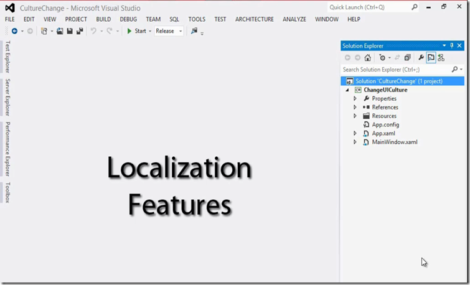Collapse the ChangeUICulture project node

(x=347, y=90)
